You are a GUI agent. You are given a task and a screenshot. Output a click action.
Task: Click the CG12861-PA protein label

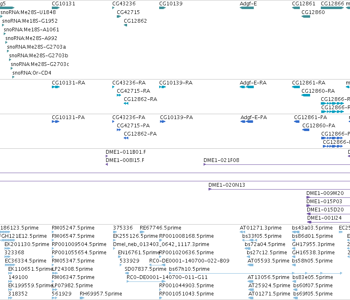tap(311, 117)
